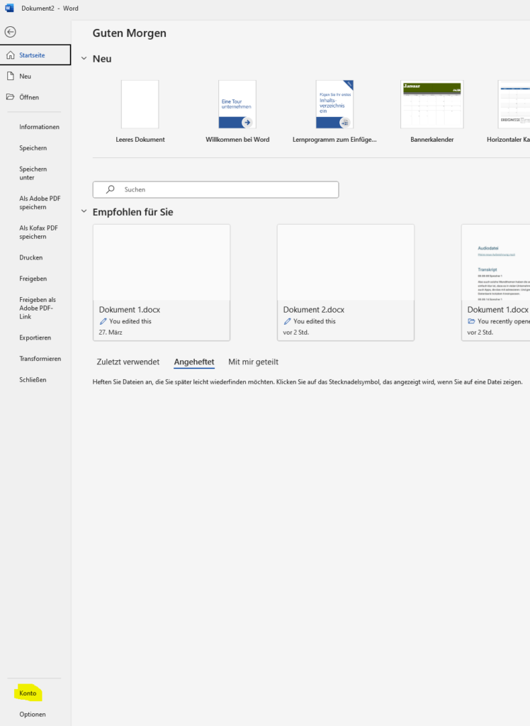Click the Word logo in the title bar
This screenshot has width=530, height=726.
click(9, 8)
